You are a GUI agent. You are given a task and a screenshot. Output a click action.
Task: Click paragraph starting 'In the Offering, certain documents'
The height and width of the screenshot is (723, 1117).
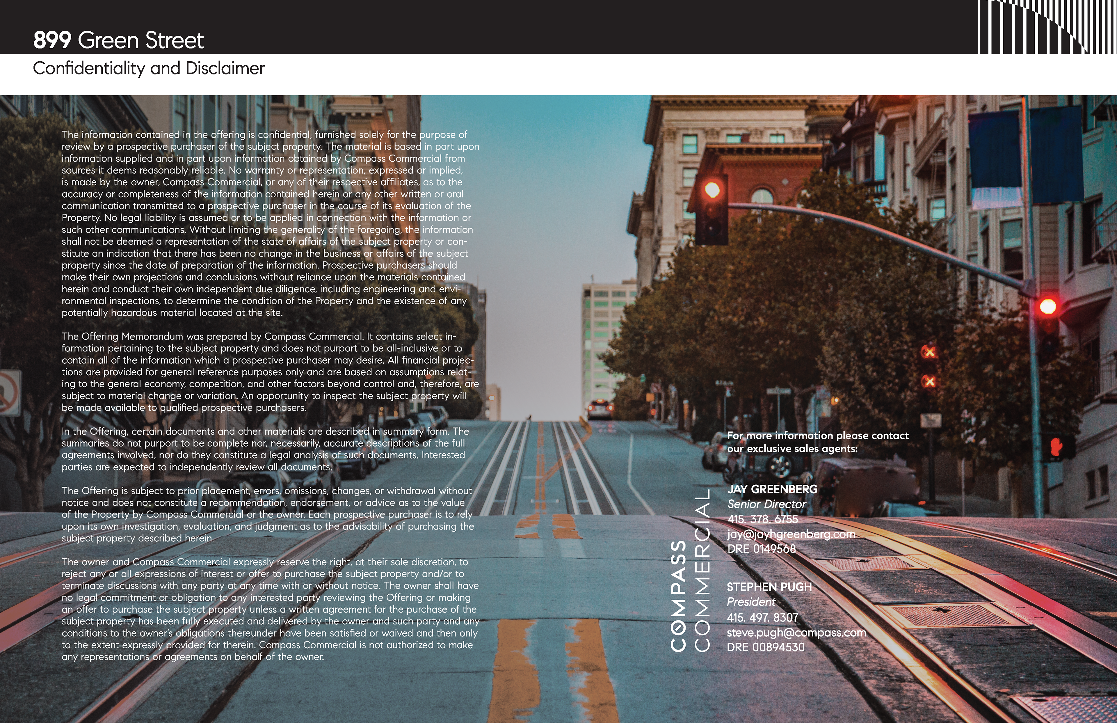click(x=265, y=449)
